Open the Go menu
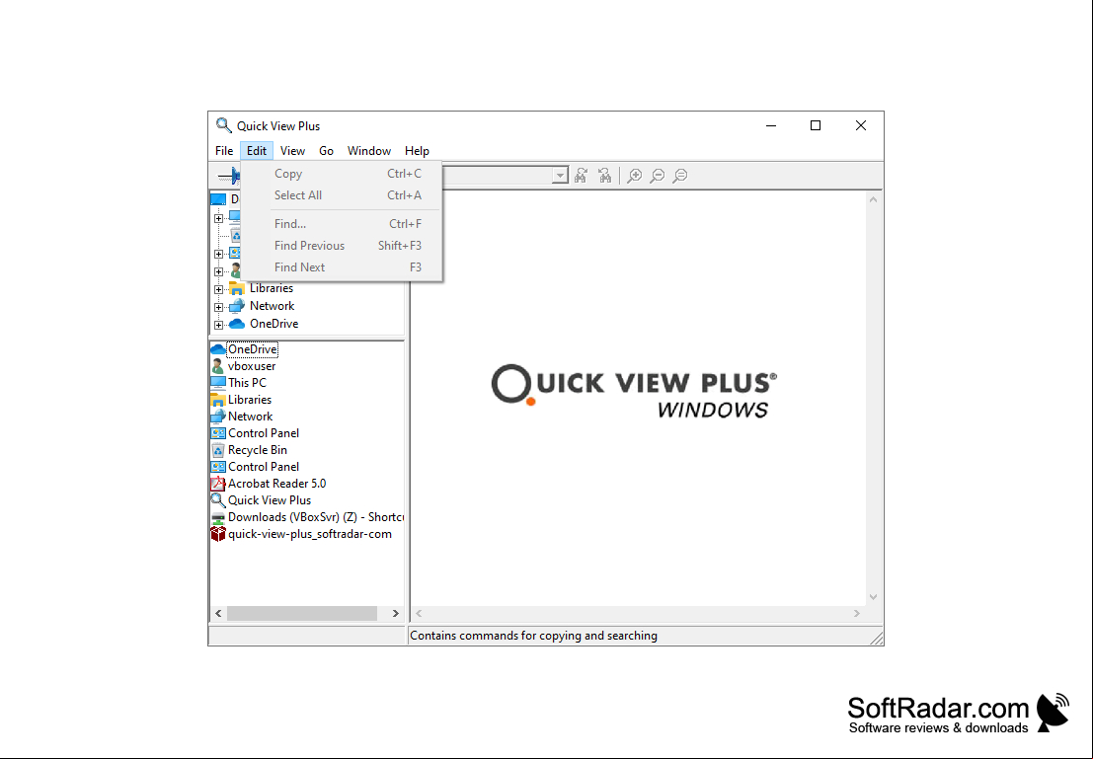This screenshot has height=759, width=1093. coord(326,151)
